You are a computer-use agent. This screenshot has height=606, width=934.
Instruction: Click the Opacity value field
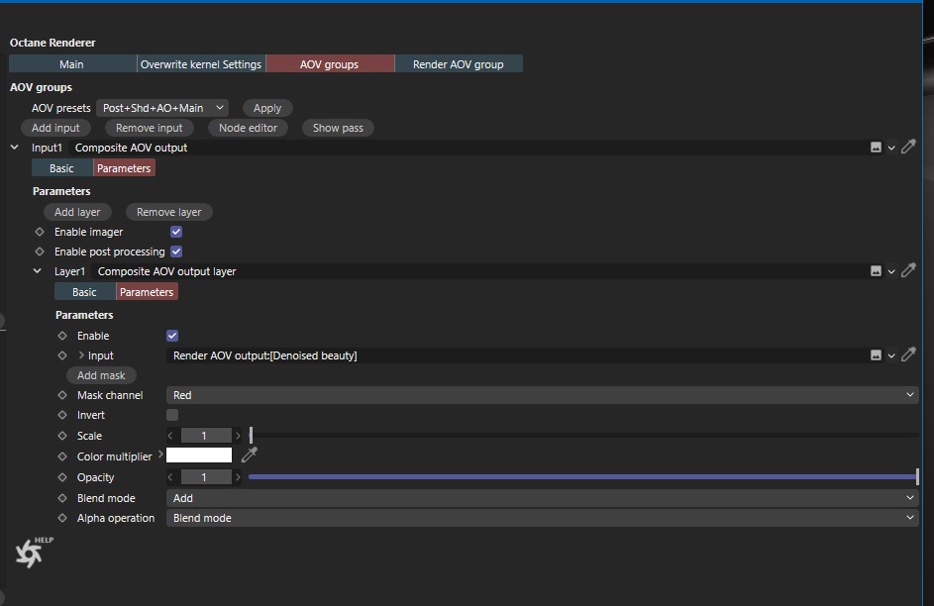[206, 477]
